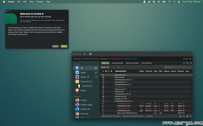This screenshot has height=126, width=203.
Task: Toggle the devgypsy.com row checkbox
Action: [x=103, y=87]
